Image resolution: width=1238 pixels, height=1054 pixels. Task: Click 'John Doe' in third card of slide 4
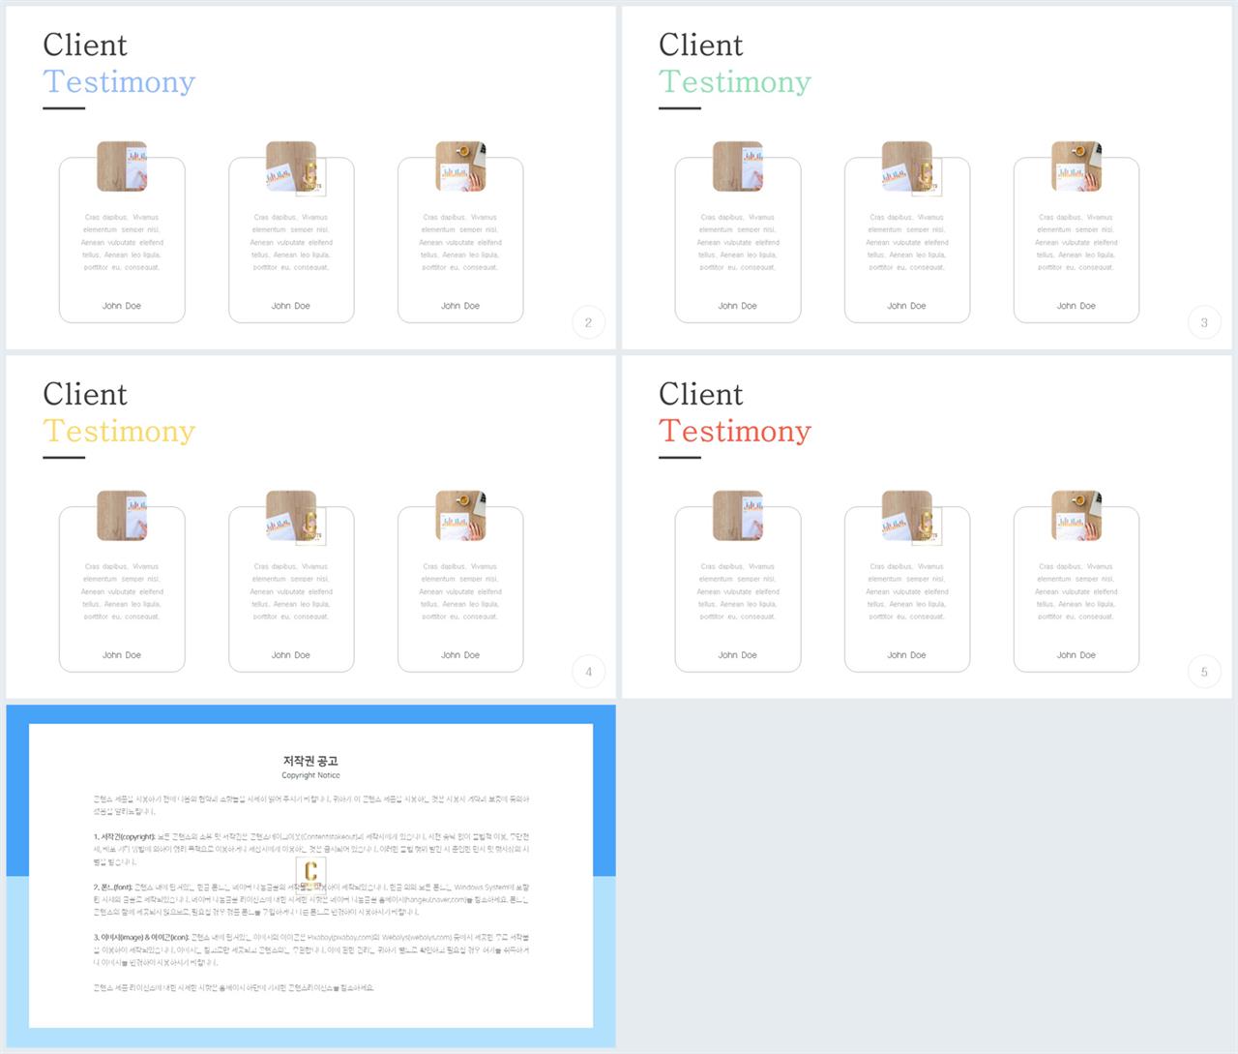460,655
